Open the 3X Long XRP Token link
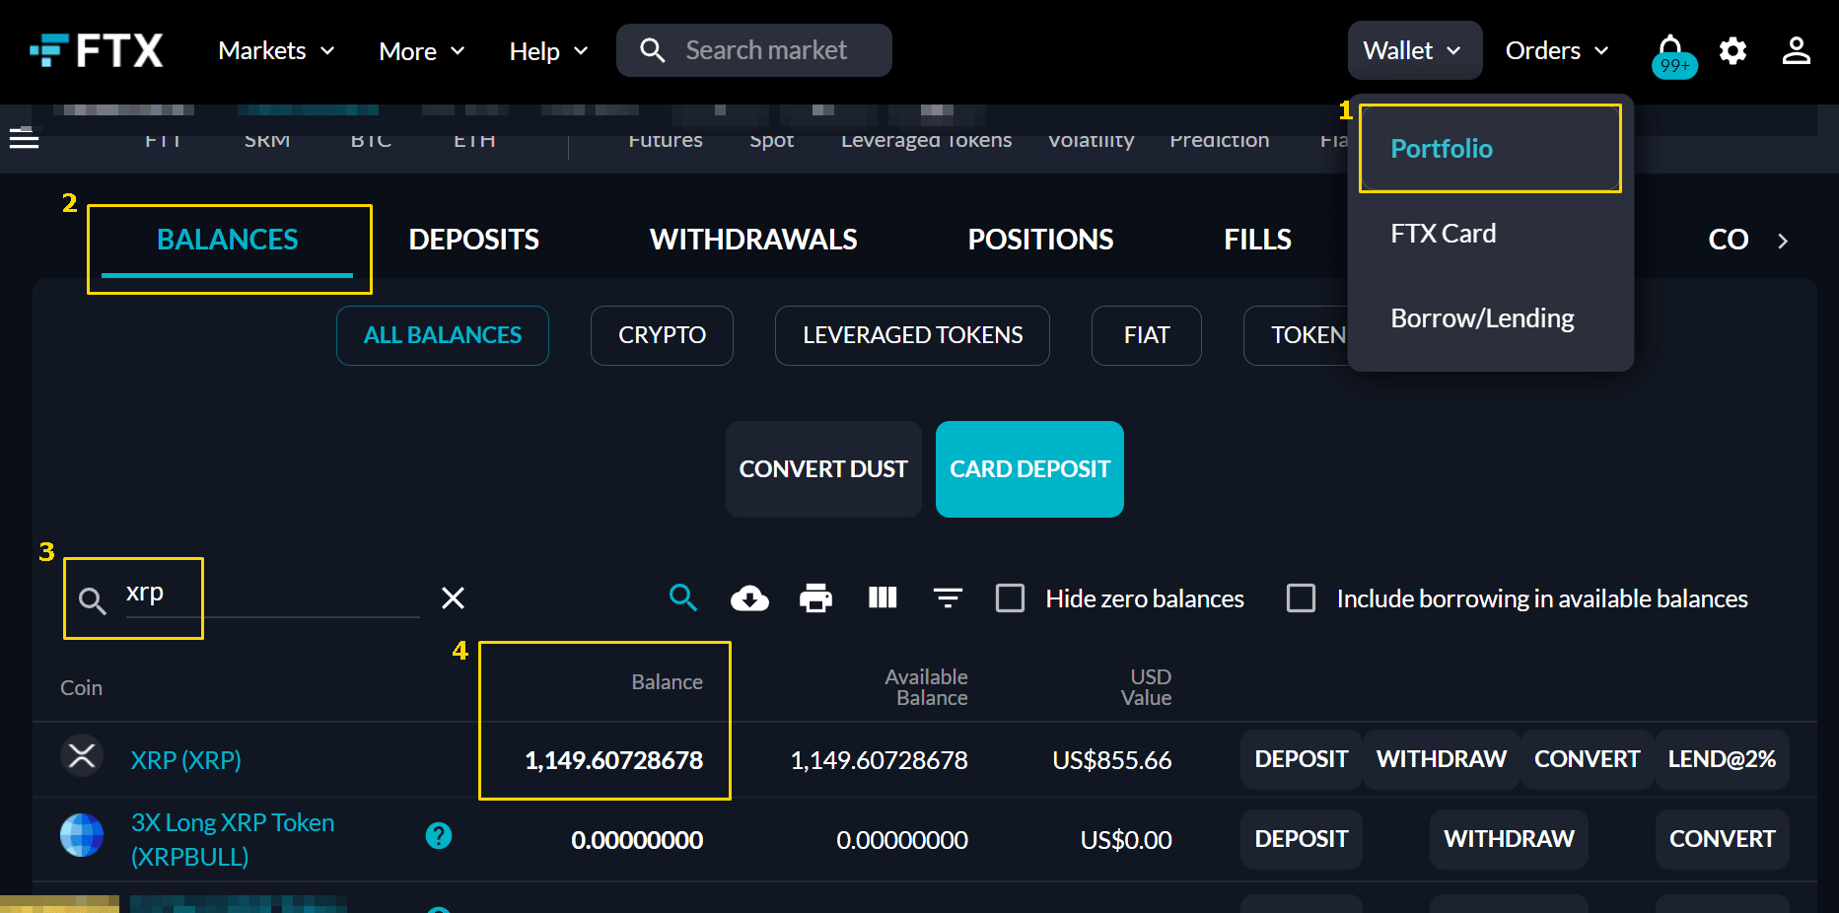Viewport: 1839px width, 913px height. (233, 839)
